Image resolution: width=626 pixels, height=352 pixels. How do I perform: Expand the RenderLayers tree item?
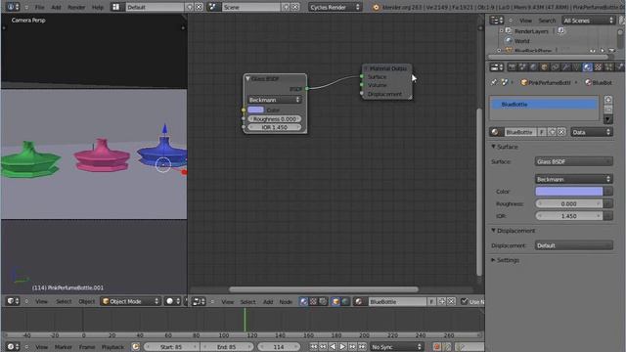tap(502, 31)
